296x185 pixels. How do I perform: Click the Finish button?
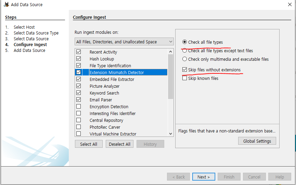point(229,177)
